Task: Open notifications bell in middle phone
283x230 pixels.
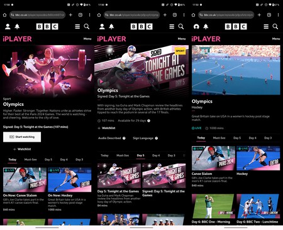Action: (x=111, y=26)
